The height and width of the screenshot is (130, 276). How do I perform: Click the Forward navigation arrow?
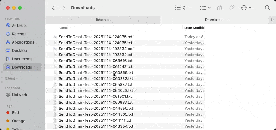pos(64,8)
